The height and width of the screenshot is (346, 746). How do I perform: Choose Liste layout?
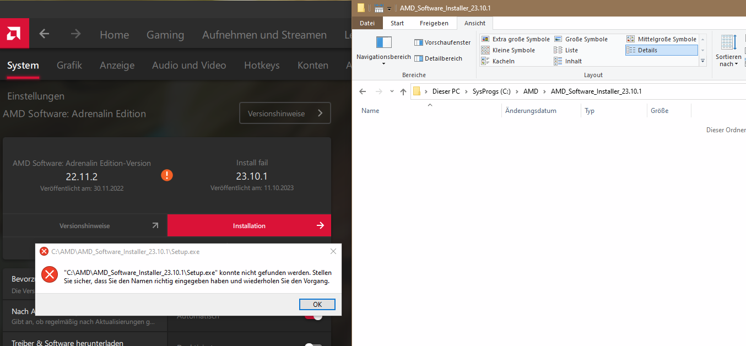(566, 50)
